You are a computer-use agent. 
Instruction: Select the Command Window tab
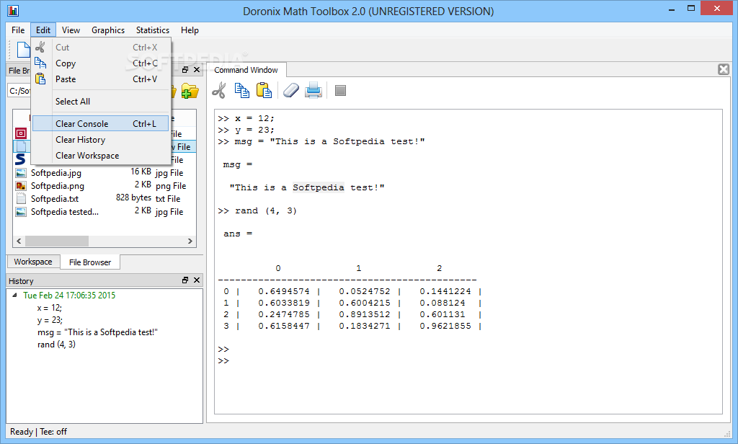point(246,70)
